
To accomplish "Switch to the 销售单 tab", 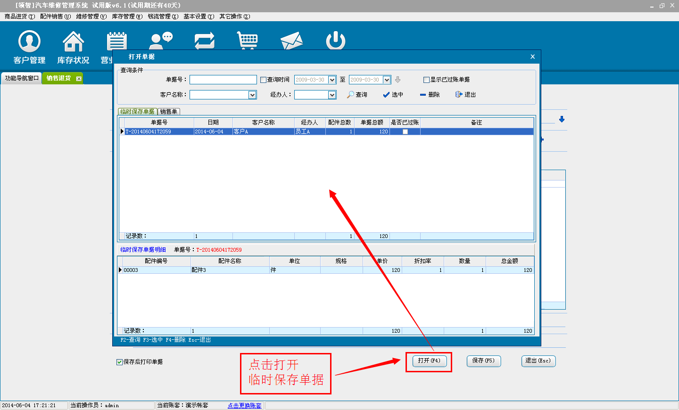I will [168, 112].
